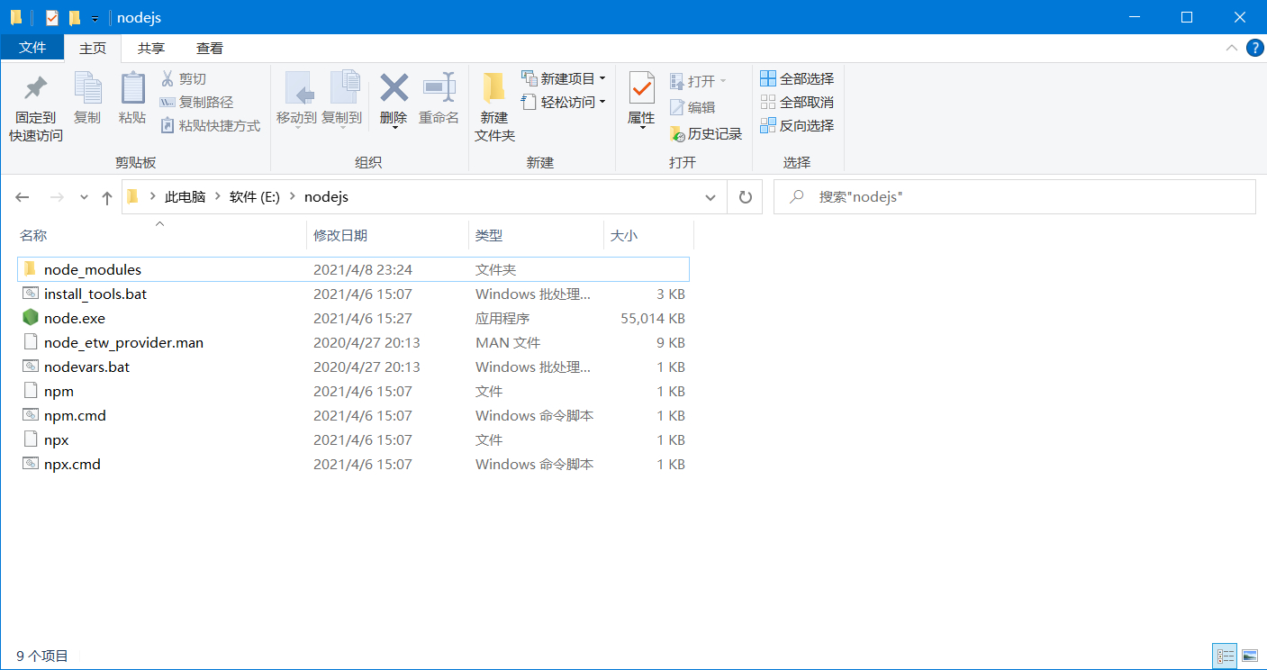Select the npm.cmd file

[353, 416]
